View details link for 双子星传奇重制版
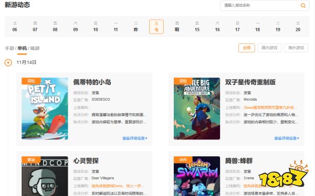 tap(287, 138)
